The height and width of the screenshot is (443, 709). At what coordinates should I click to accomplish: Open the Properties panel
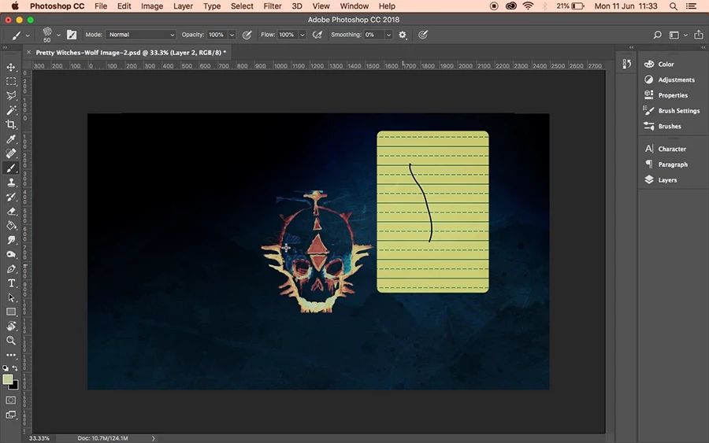click(x=673, y=95)
